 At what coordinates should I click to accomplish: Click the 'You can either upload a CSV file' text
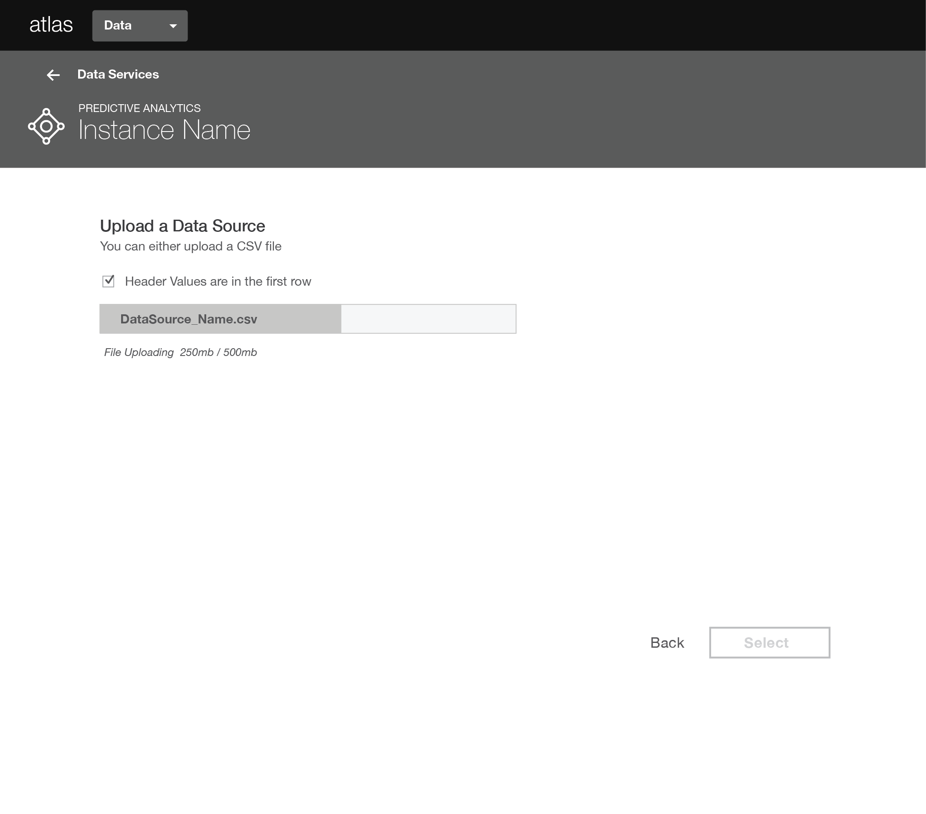190,247
